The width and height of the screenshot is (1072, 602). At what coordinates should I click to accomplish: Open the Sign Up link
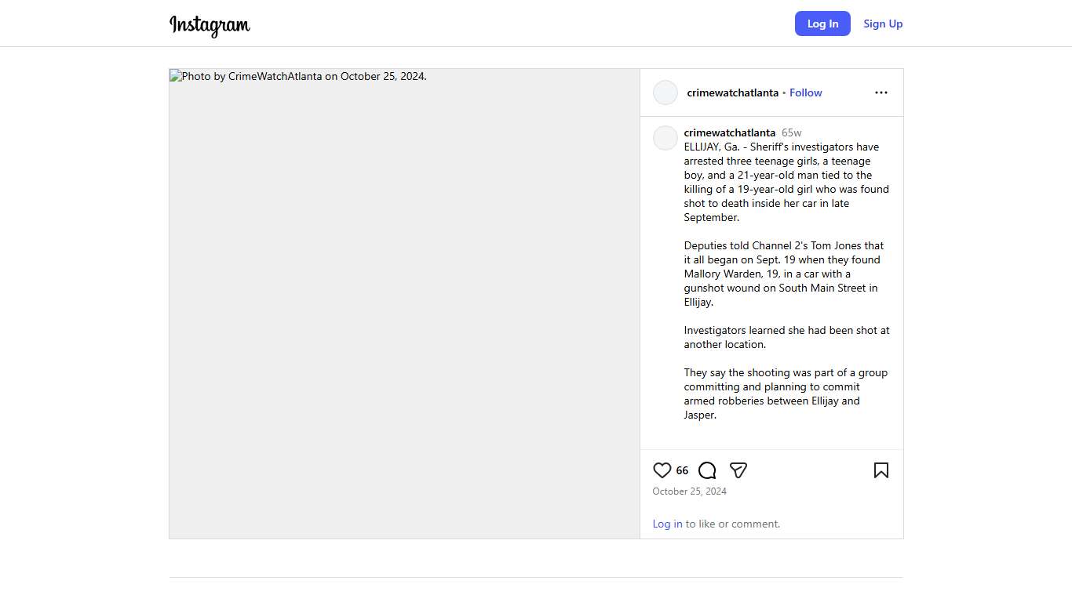(x=883, y=24)
